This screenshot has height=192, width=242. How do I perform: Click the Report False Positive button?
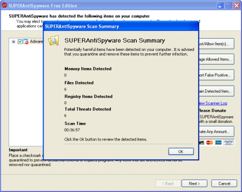[217, 75]
